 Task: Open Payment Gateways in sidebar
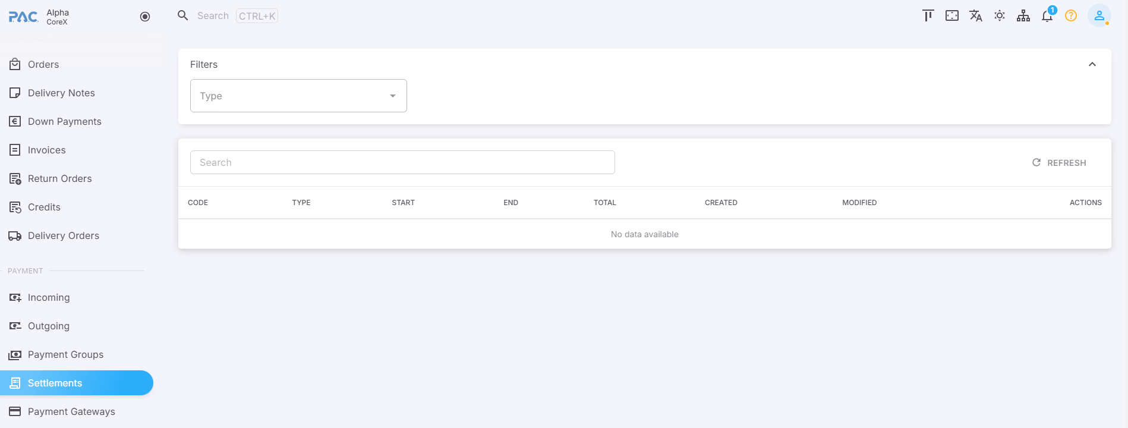tap(71, 411)
